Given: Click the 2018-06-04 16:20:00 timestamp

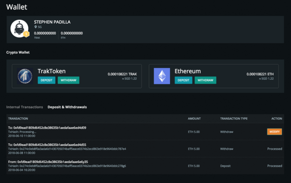Looking at the screenshot, I should tap(22, 170).
